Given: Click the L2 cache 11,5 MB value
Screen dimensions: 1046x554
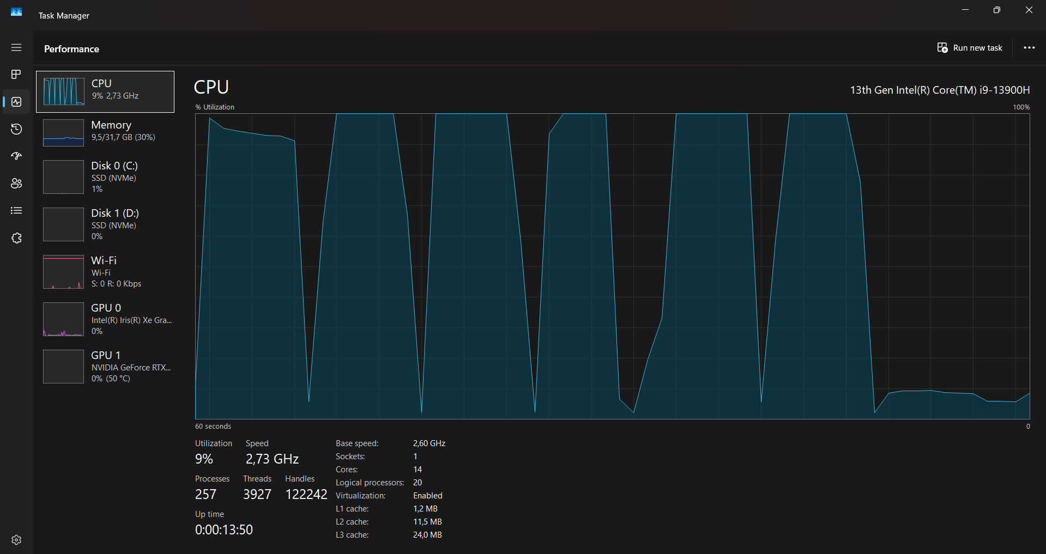Looking at the screenshot, I should click(427, 522).
